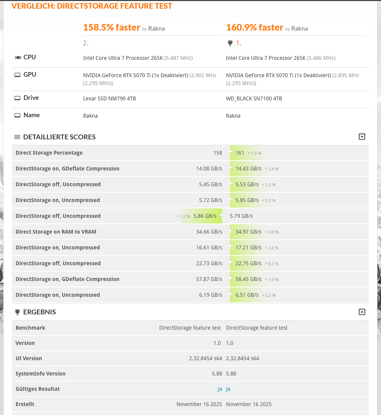
Task: Click plus icon beside 161 score
Action: pos(230,152)
